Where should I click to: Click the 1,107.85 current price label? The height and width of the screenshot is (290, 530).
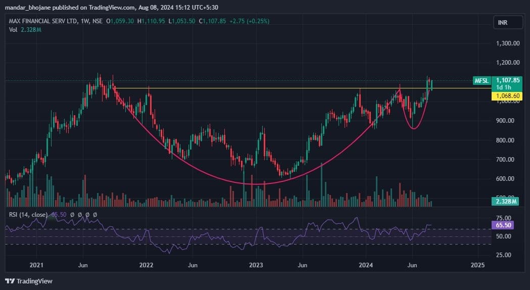coord(507,80)
